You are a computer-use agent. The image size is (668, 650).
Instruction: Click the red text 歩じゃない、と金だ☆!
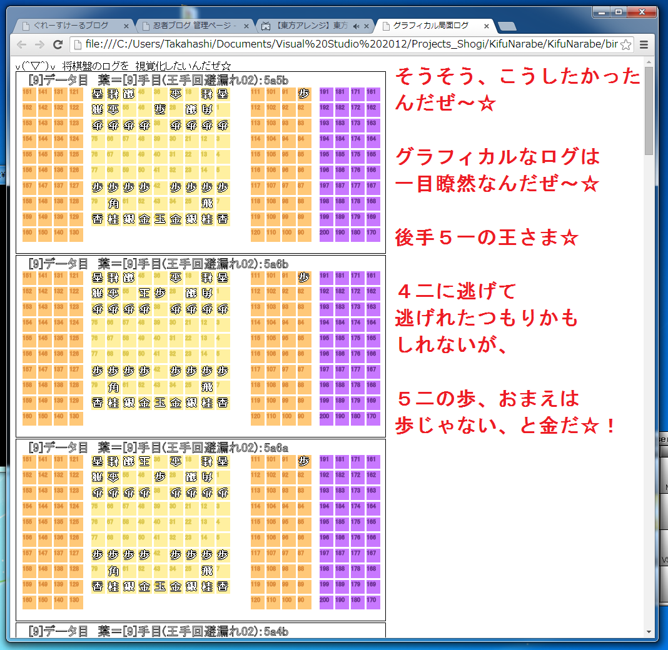click(x=505, y=425)
